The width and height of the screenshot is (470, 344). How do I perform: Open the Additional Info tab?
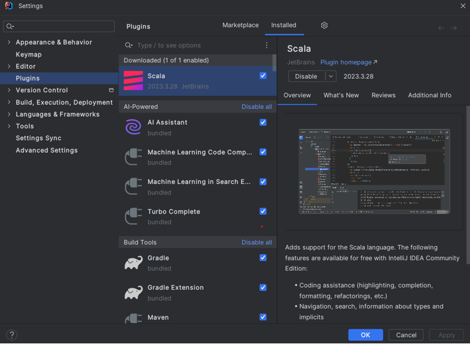tap(429, 95)
